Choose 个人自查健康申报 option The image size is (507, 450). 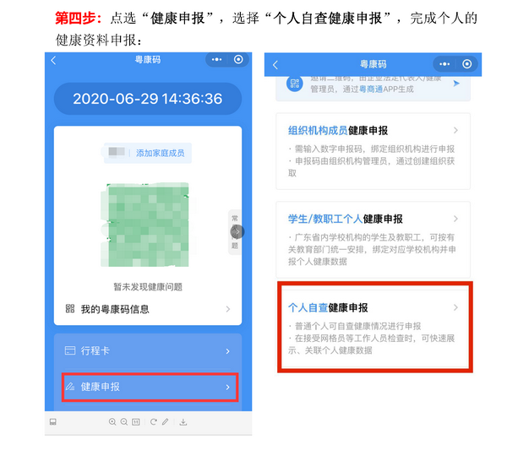click(374, 327)
